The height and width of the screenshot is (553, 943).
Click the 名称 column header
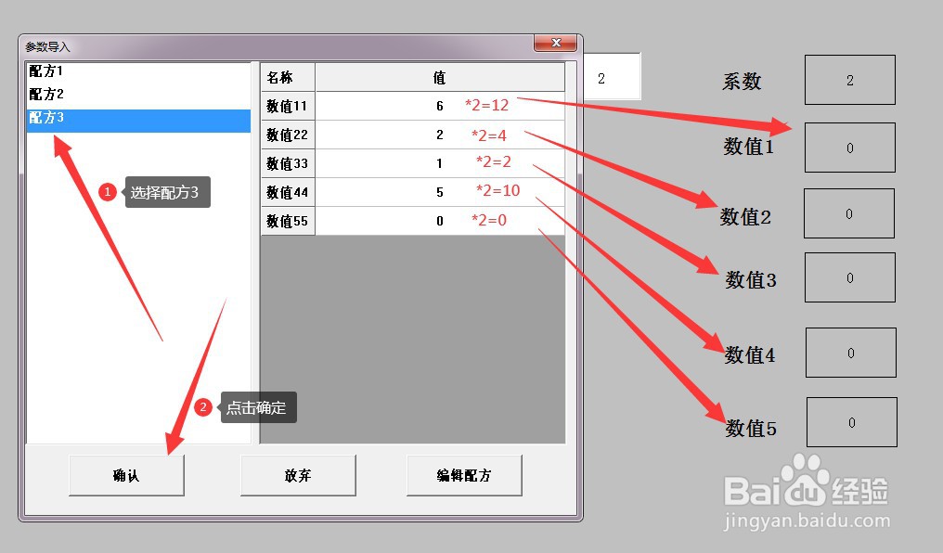[287, 76]
